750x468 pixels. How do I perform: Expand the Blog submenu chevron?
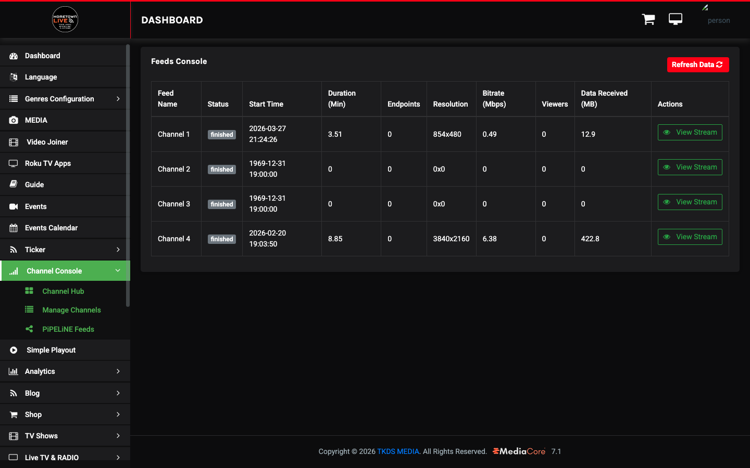(x=118, y=393)
